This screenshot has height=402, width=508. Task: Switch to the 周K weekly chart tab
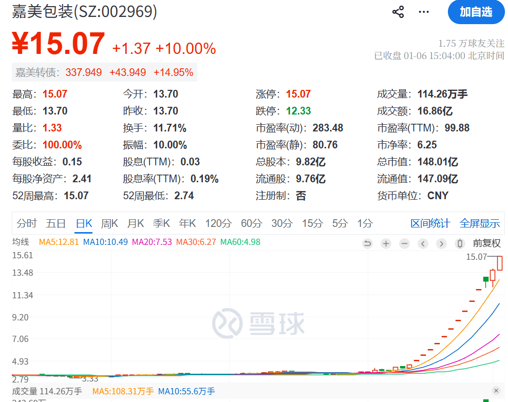click(x=110, y=223)
